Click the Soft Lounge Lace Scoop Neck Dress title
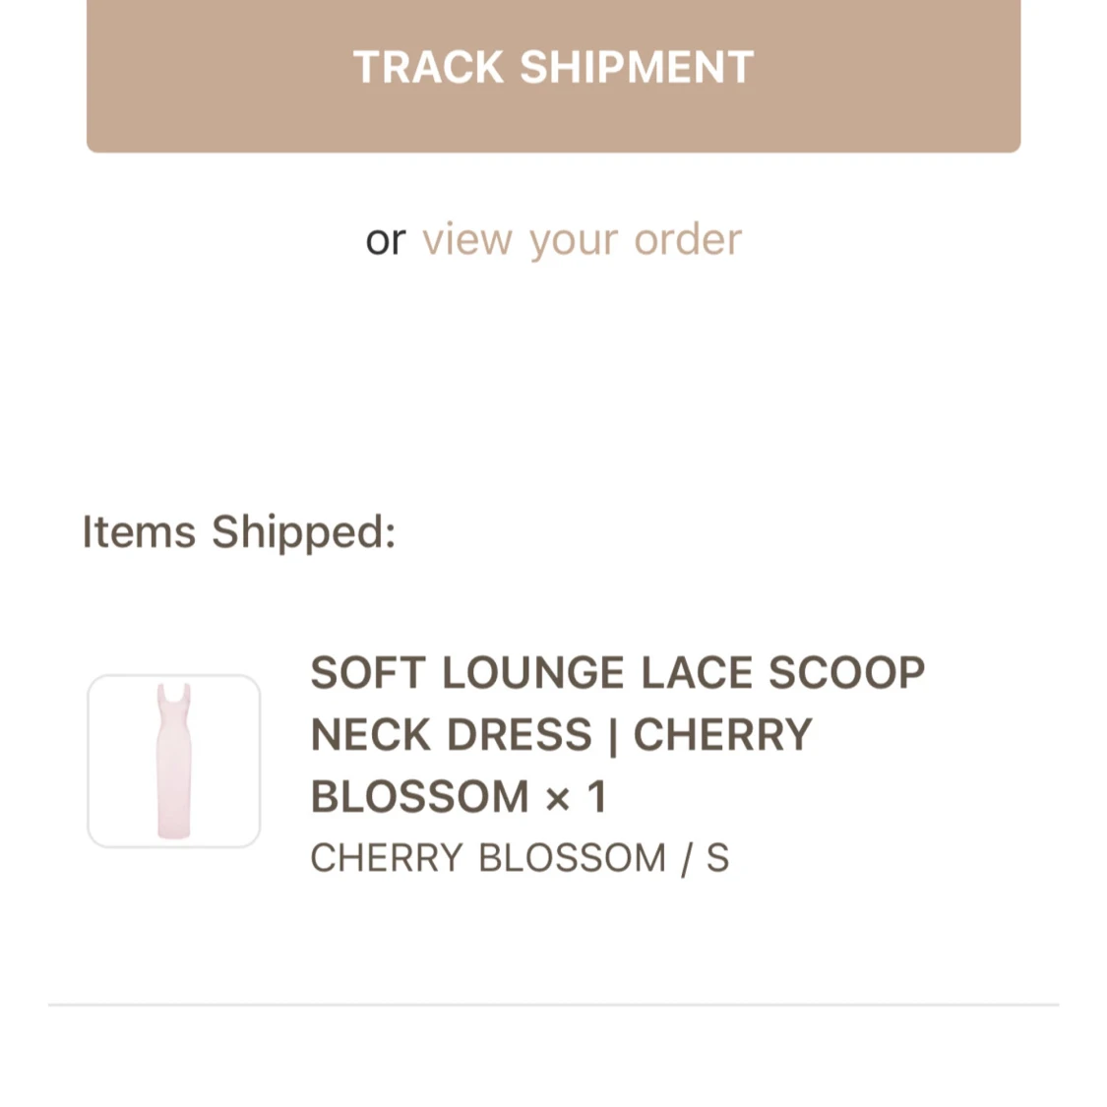Image resolution: width=1107 pixels, height=1107 pixels. 618,734
